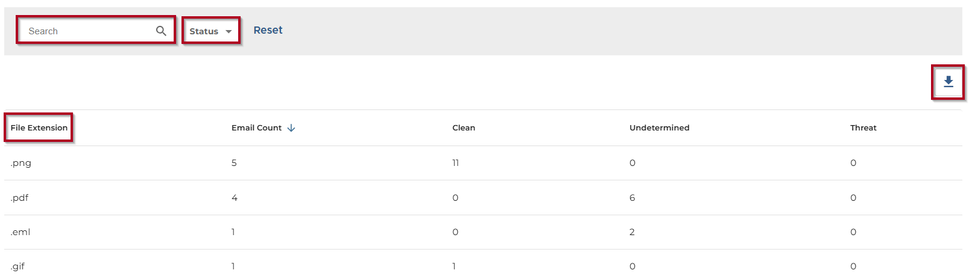The width and height of the screenshot is (969, 279).
Task: Sort by File Extension column header
Action: tap(39, 127)
